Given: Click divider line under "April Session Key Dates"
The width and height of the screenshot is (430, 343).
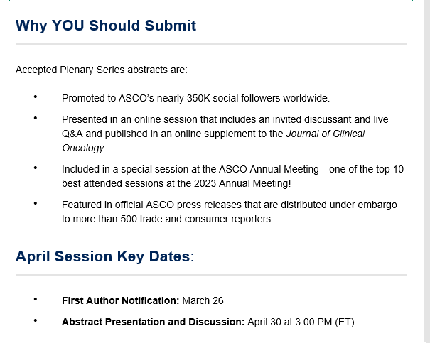Looking at the screenshot, I should [211, 275].
